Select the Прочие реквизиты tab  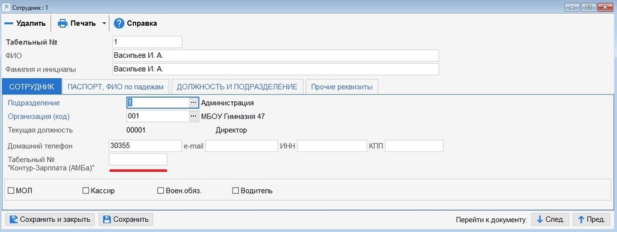tap(342, 87)
